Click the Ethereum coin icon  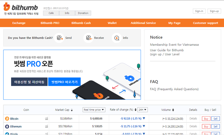pyautogui.click(x=7, y=127)
